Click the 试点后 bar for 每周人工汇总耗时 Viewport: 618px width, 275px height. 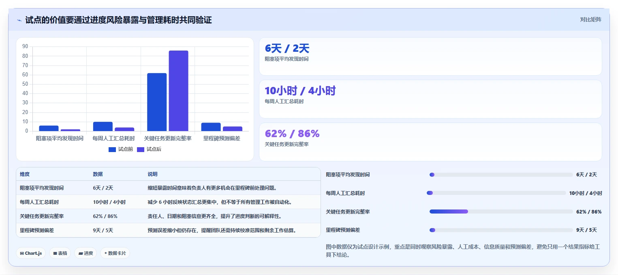click(124, 129)
